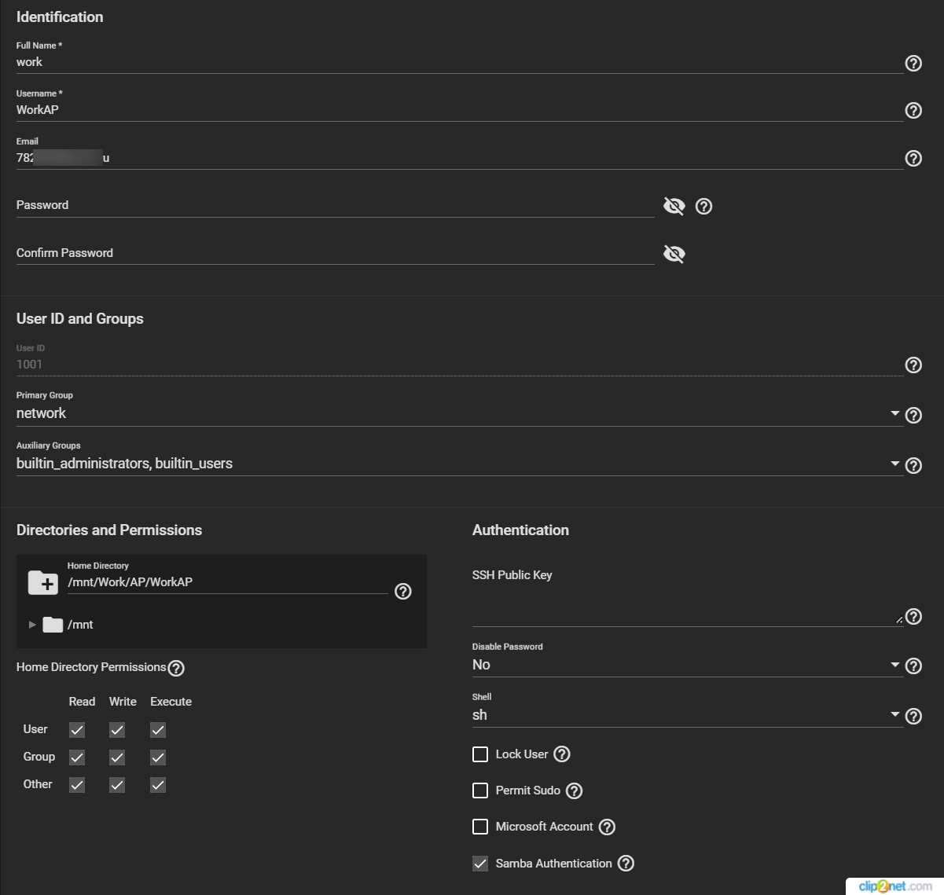This screenshot has width=944, height=895.
Task: Disable the Samba Authentication checkbox
Action: (480, 864)
